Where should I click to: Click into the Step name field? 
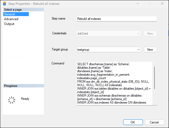[116, 19]
